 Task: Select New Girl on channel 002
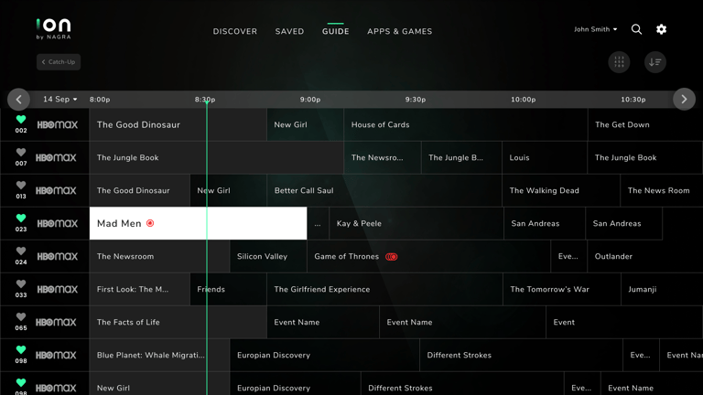tap(306, 125)
